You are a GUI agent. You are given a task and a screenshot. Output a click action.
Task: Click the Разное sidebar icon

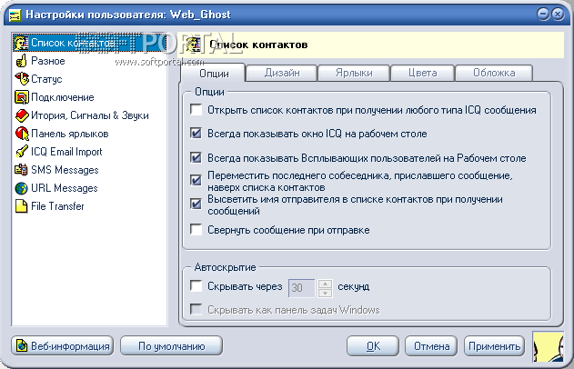[x=21, y=61]
